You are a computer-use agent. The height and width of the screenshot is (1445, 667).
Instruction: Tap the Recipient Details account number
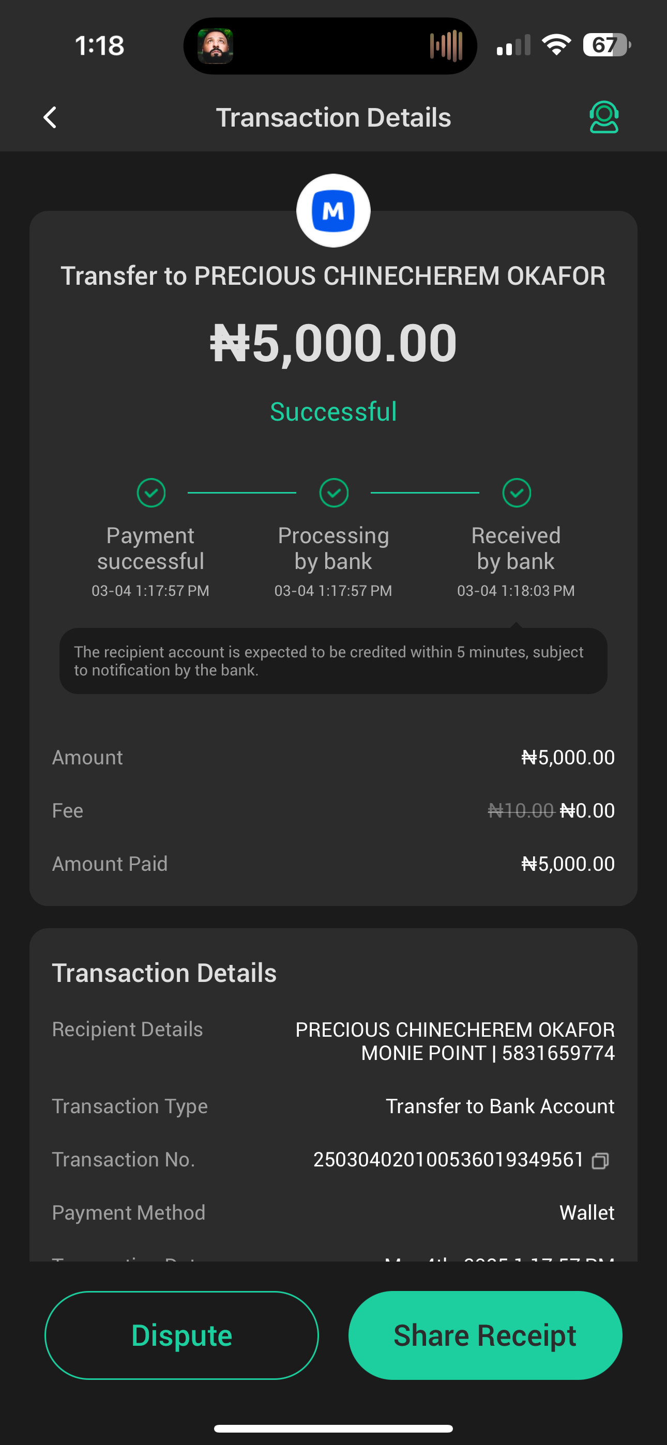pos(558,1053)
